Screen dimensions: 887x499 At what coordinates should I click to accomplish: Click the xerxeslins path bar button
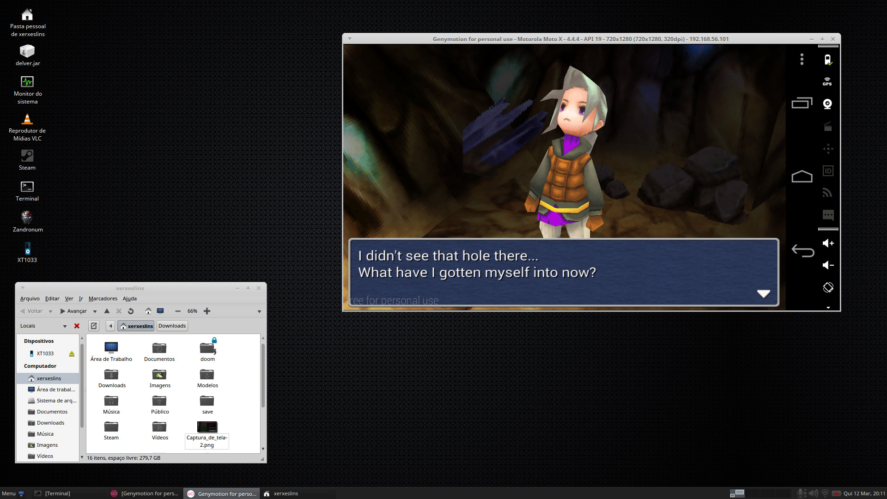point(136,326)
